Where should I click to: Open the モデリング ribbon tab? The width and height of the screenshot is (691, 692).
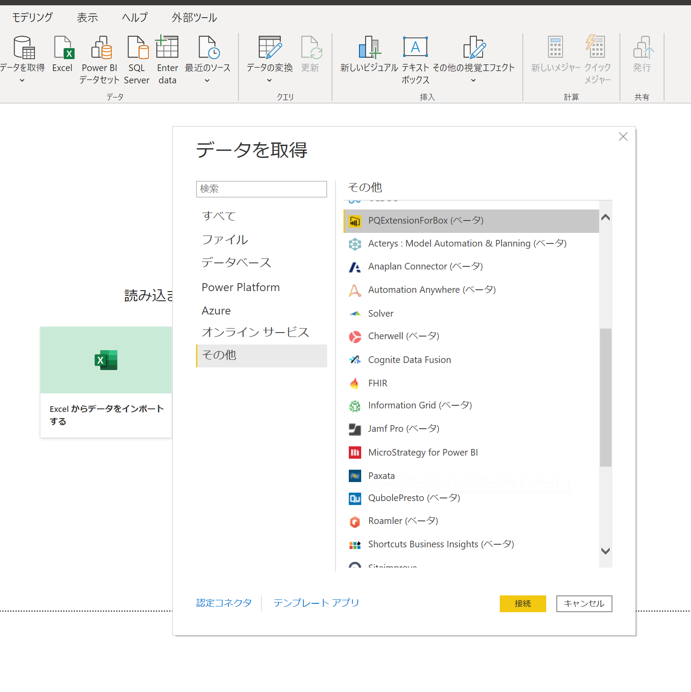32,17
